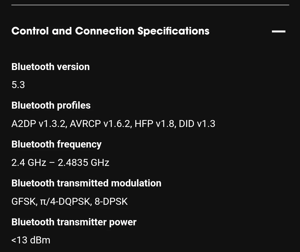Select the Bluetooth profiles label

51,105
